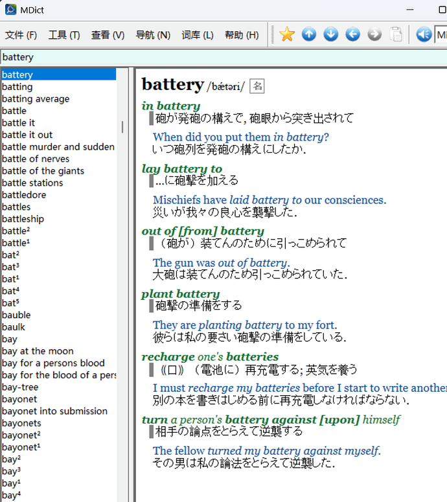447x502 pixels.
Task: Select bayonets in the word list
Action: click(x=21, y=423)
